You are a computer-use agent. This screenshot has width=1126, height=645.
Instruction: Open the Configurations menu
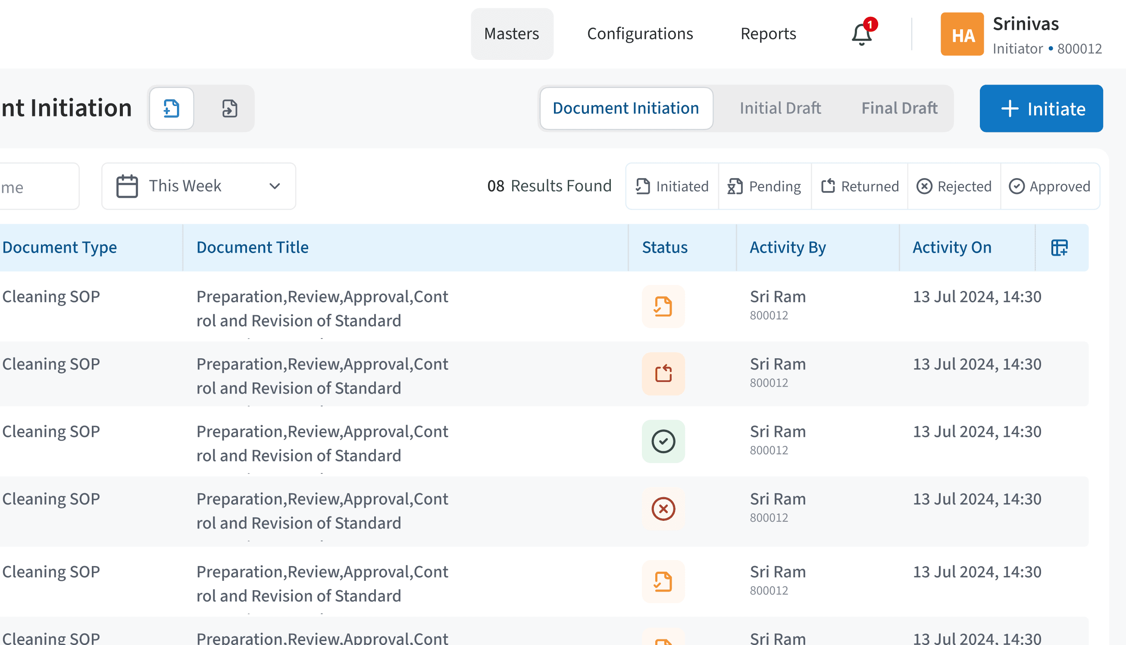pyautogui.click(x=640, y=34)
